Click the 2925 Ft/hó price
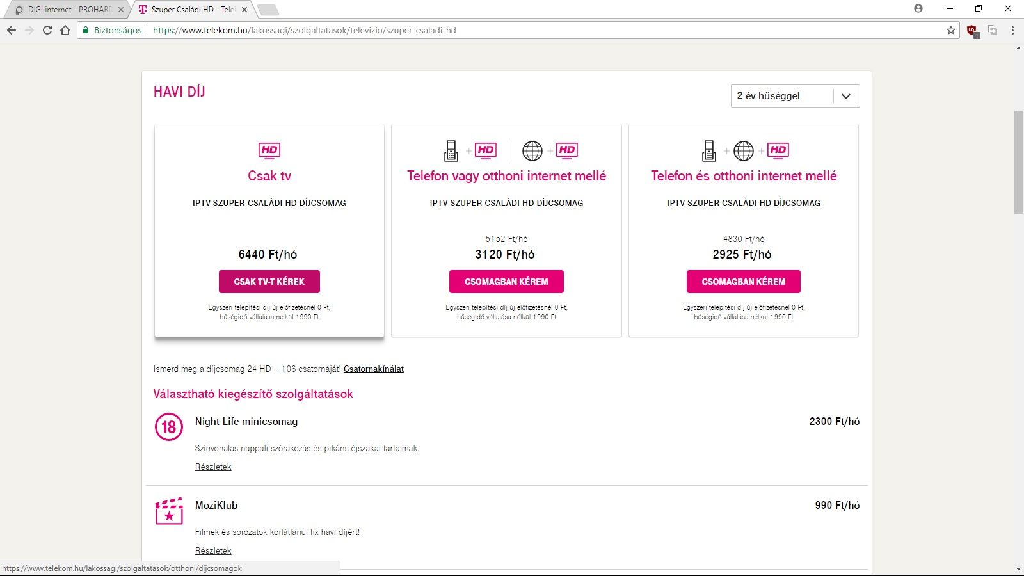 pyautogui.click(x=742, y=255)
